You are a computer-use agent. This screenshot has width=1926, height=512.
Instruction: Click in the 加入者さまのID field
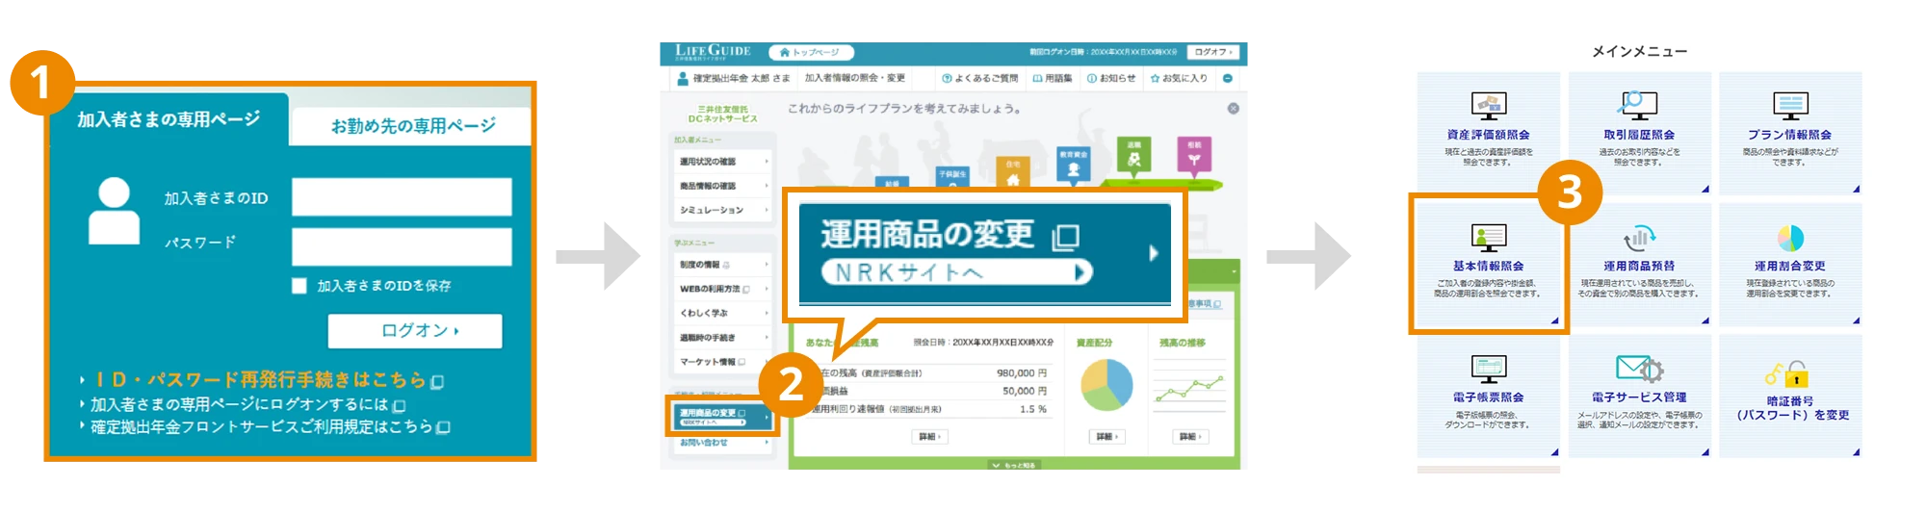402,197
